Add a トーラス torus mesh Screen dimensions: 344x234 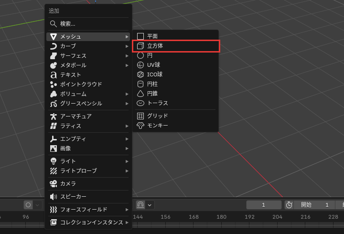pyautogui.click(x=175, y=103)
